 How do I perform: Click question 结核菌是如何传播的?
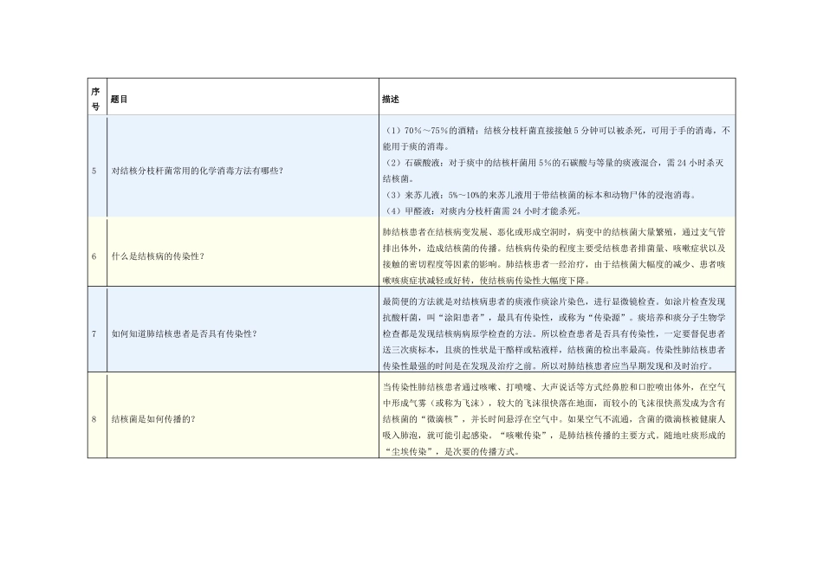tap(153, 419)
